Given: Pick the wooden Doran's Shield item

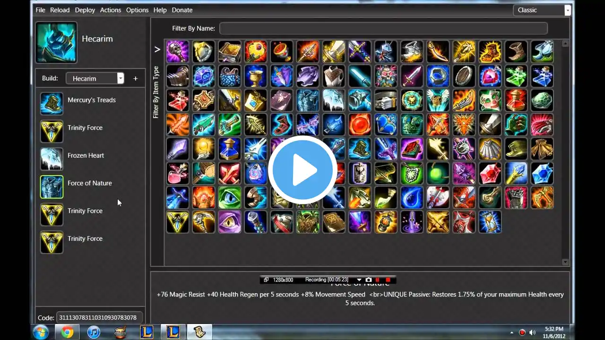Looking at the screenshot, I should (x=464, y=76).
